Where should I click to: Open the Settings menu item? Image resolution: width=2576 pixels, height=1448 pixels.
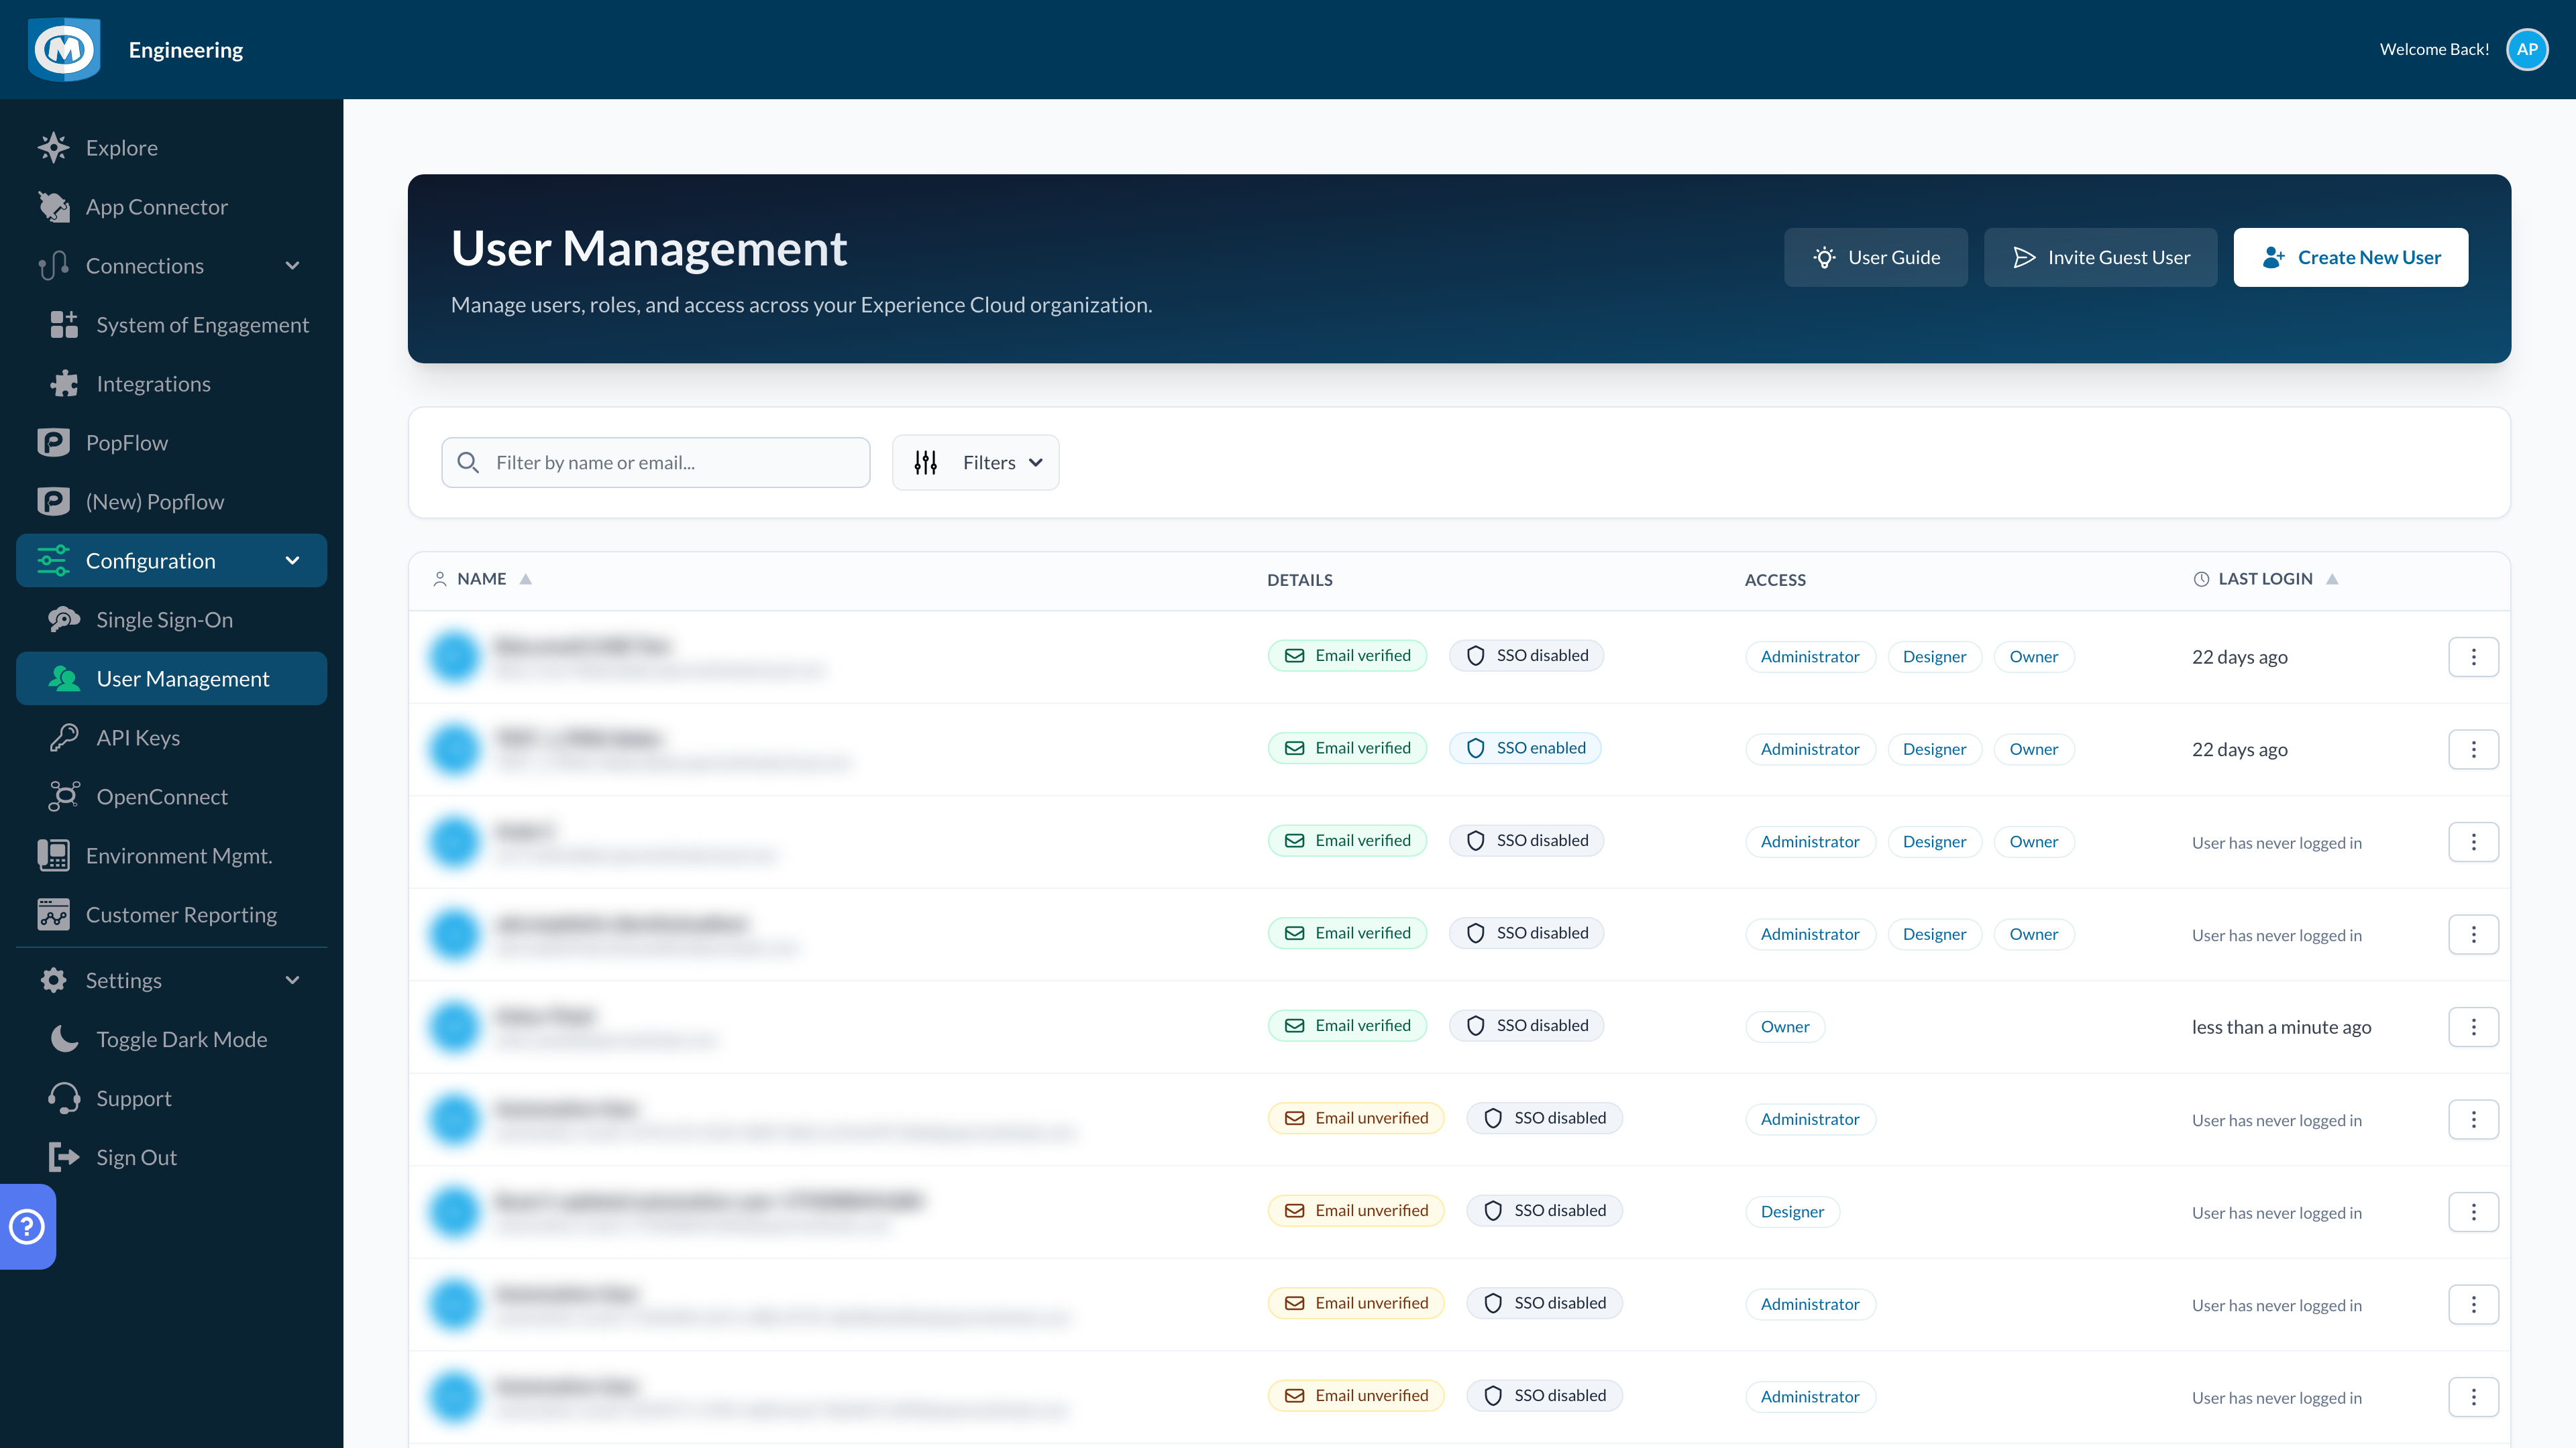[171, 980]
